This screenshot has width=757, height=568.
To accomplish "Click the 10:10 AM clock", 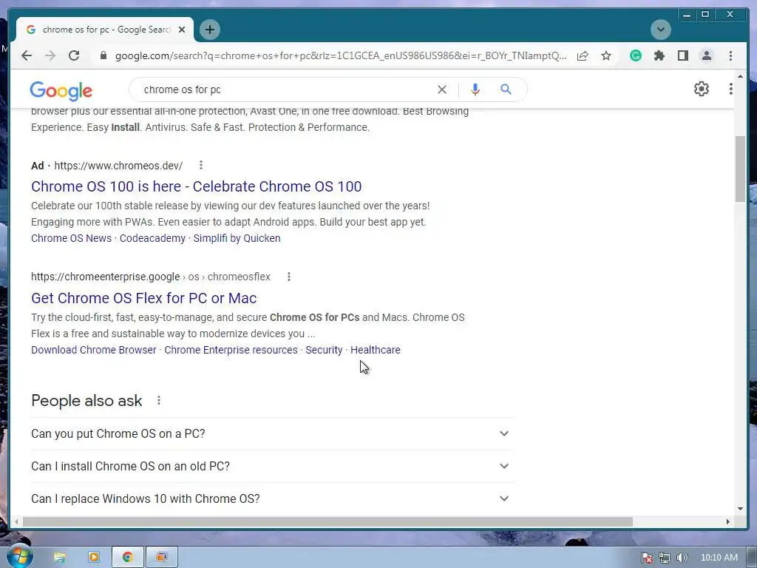I will [x=719, y=558].
